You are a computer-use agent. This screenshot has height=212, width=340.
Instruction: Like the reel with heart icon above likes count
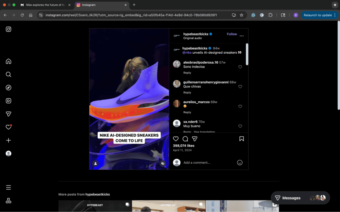click(x=176, y=139)
